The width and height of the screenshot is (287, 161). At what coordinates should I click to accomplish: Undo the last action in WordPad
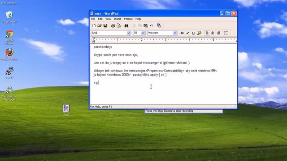(152, 26)
